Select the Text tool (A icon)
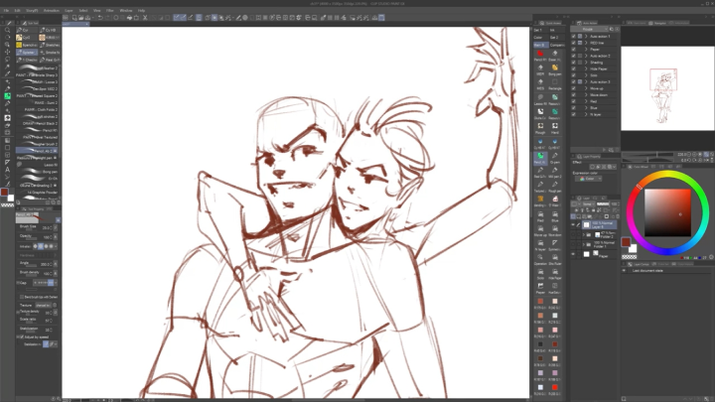This screenshot has width=715, height=402. pos(7,170)
